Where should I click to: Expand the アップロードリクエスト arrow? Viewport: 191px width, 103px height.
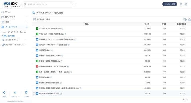26,45
